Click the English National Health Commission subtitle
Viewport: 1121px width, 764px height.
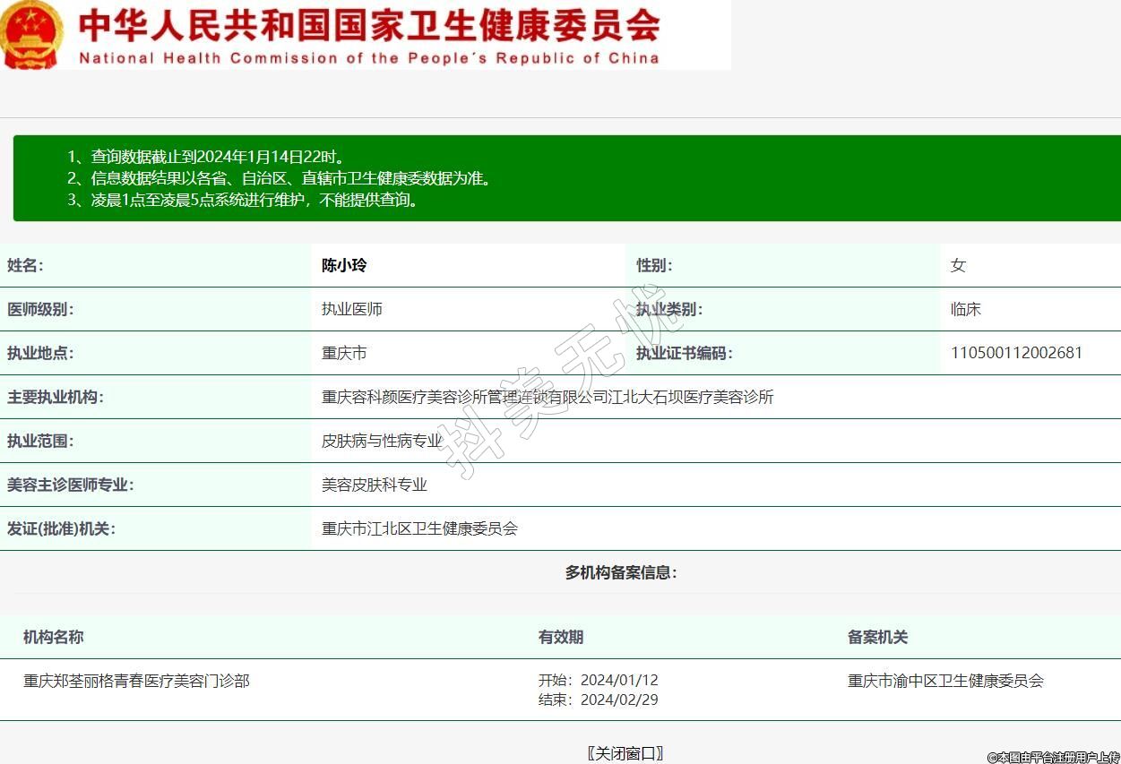pos(369,58)
